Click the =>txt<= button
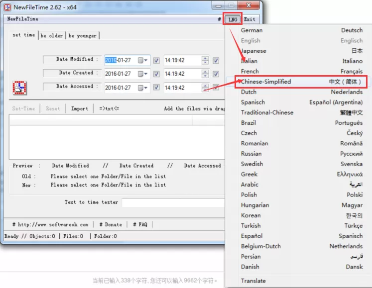Screen dimensions: 372x288 pos(109,108)
